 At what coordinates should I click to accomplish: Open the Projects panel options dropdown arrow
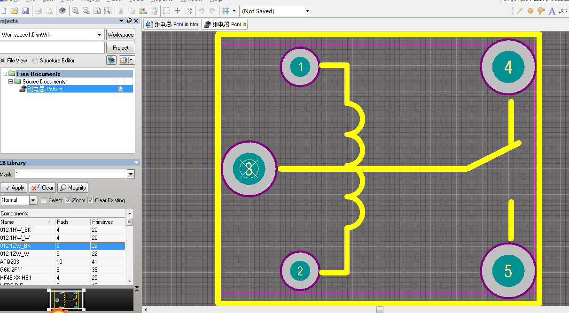click(x=122, y=21)
